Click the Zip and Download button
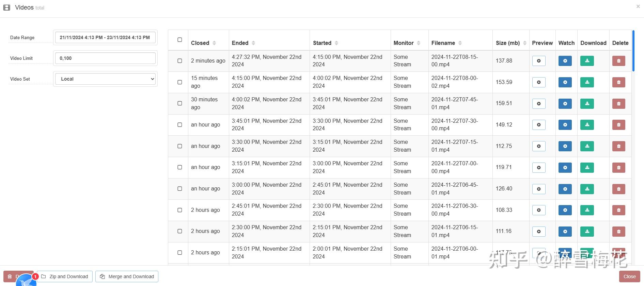Image resolution: width=644 pixels, height=286 pixels. (65, 276)
